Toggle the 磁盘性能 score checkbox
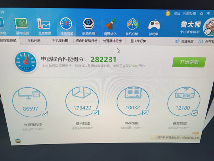214x161 pixels. coord(195,113)
